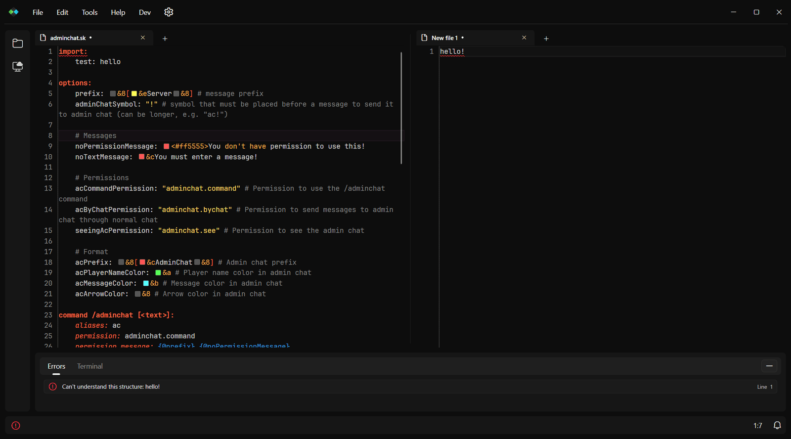
Task: Switch to the adminchat.sk tab
Action: pos(94,38)
